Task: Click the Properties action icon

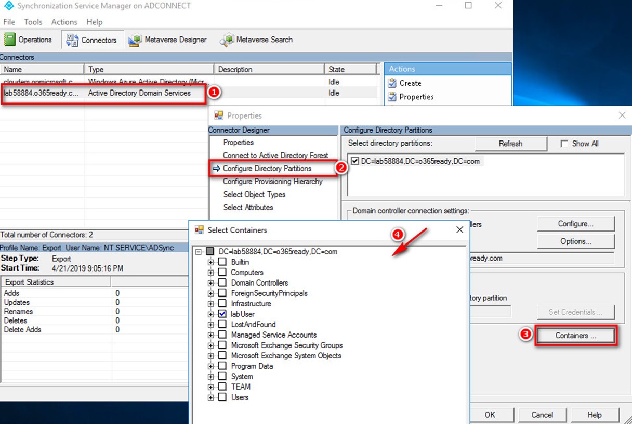Action: click(x=392, y=97)
